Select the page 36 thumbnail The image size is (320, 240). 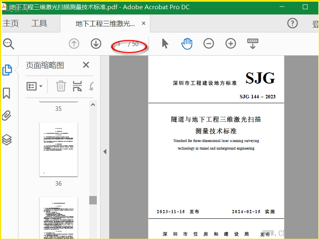pos(58,149)
